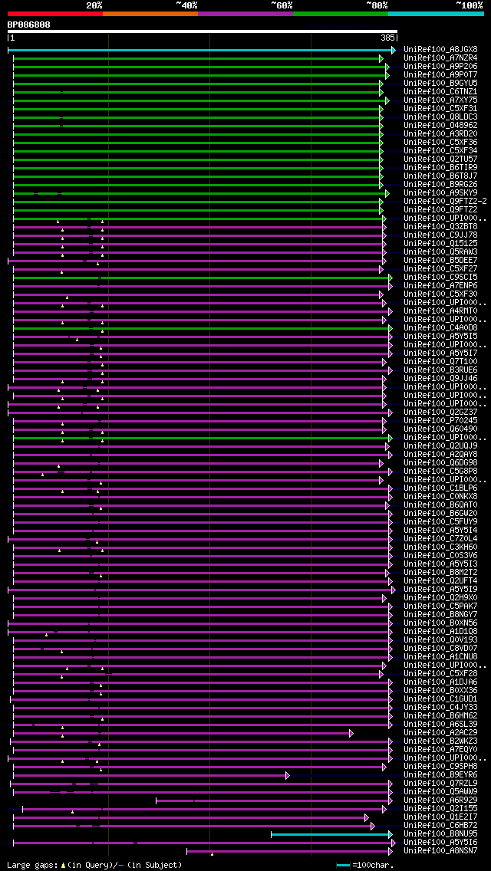
Task: Select label UniRef100_B6TIR9
Action: pos(440,167)
